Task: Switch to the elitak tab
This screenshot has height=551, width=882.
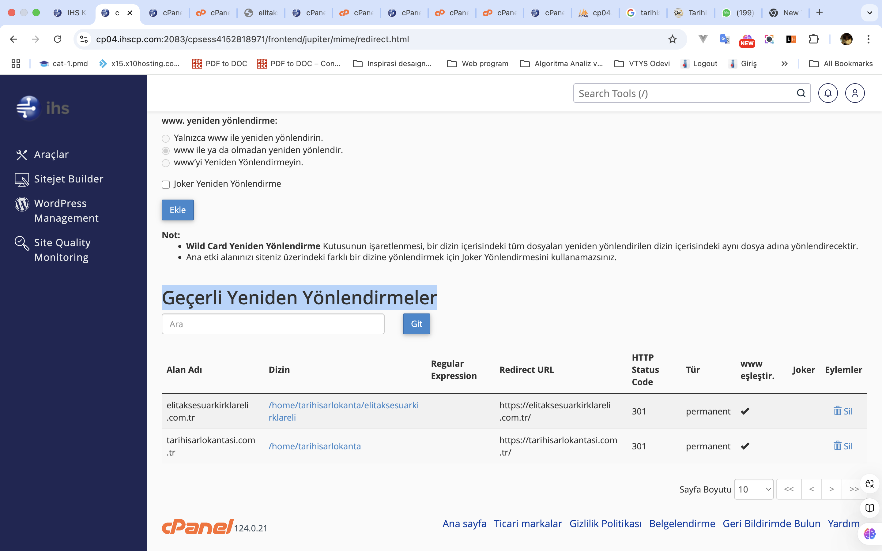Action: click(261, 13)
